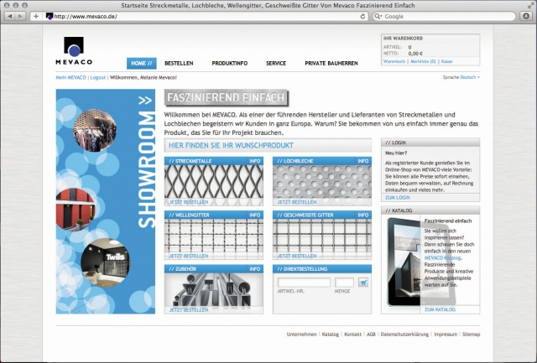This screenshot has height=363, width=537.
Task: Open the Katalog footer link
Action: point(330,334)
